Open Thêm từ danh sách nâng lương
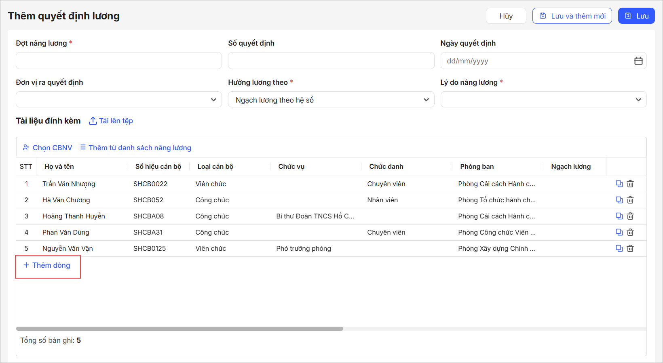663x363 pixels. point(135,148)
